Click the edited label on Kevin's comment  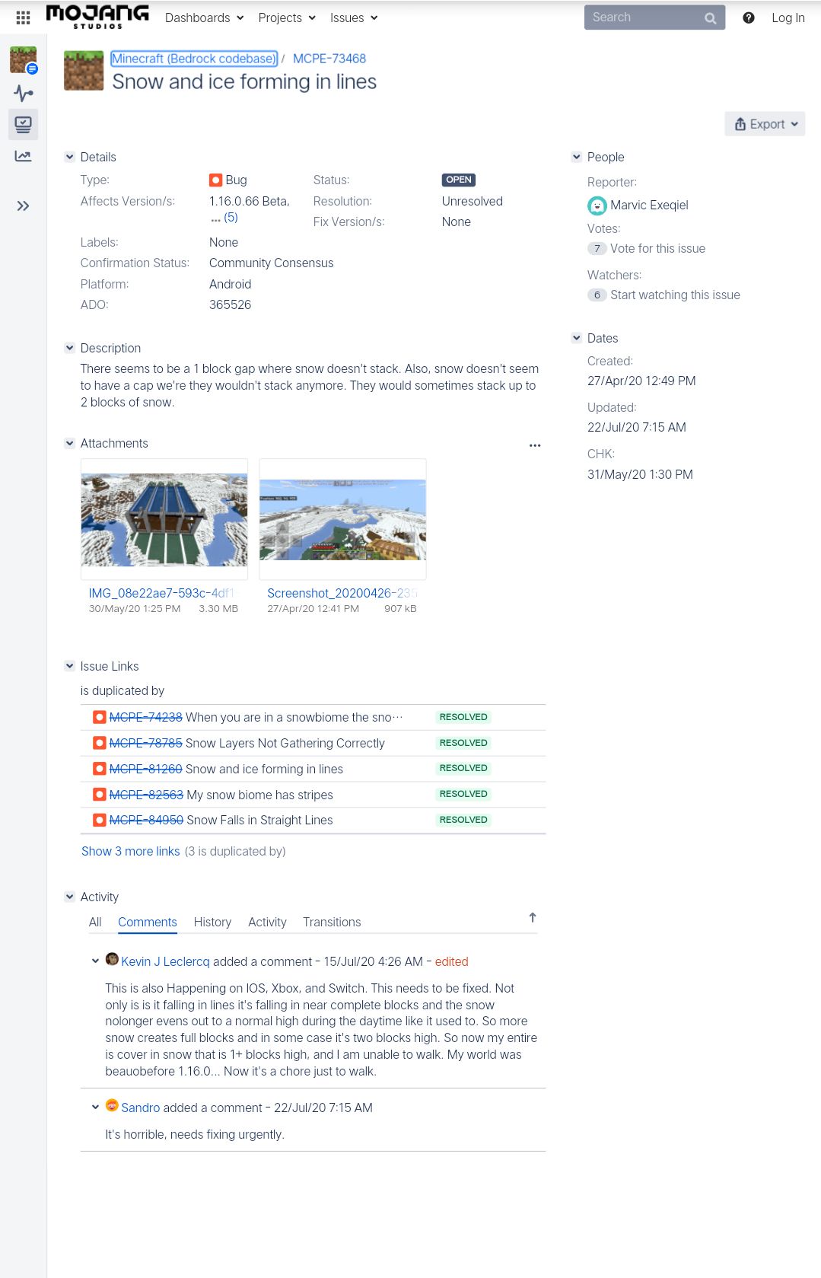click(x=451, y=961)
